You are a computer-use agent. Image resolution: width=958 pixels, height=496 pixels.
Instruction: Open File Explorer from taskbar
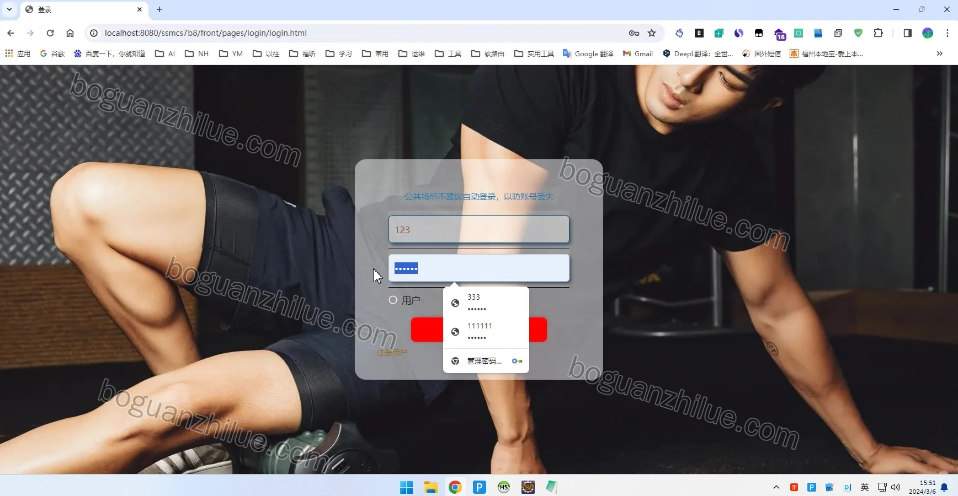(x=430, y=487)
